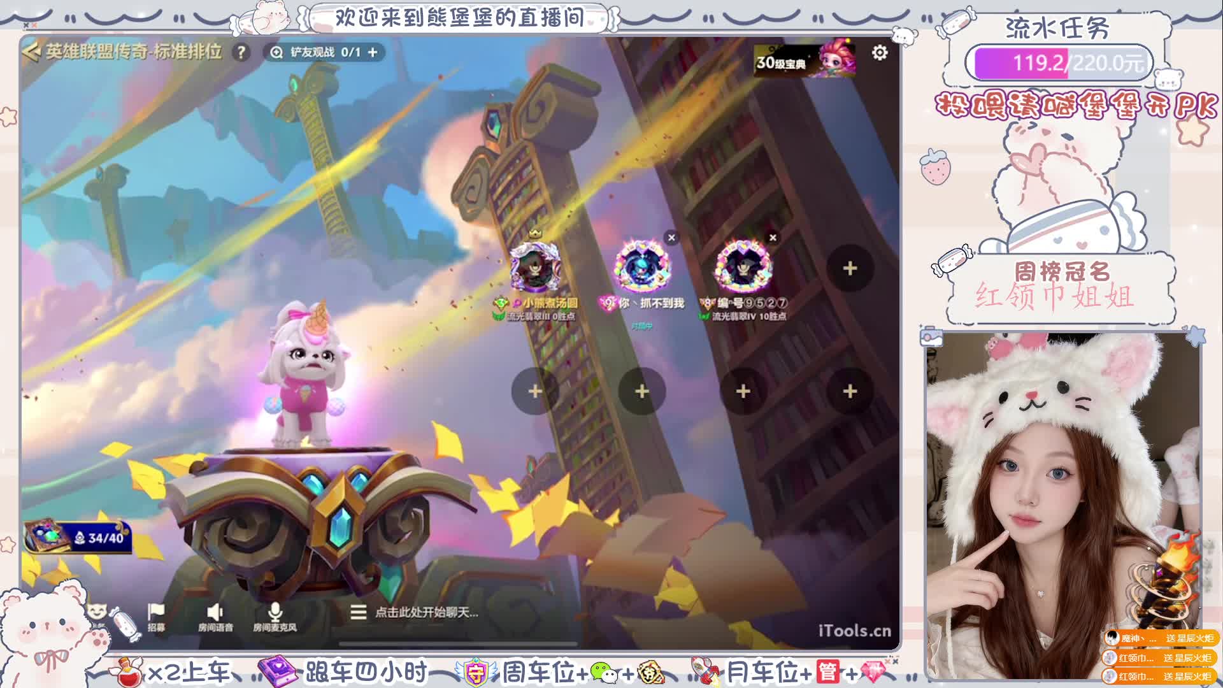1223x688 pixels.
Task: Add player to bottom-left empty slot
Action: (x=535, y=391)
